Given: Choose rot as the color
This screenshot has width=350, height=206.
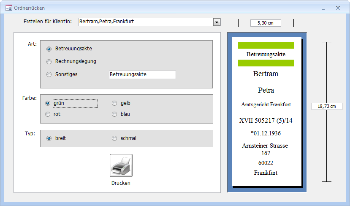Looking at the screenshot, I should (x=48, y=114).
